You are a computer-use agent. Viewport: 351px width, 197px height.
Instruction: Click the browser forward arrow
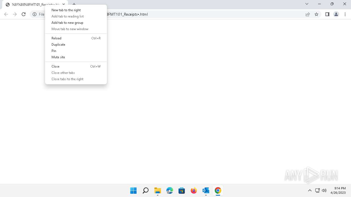click(x=15, y=14)
